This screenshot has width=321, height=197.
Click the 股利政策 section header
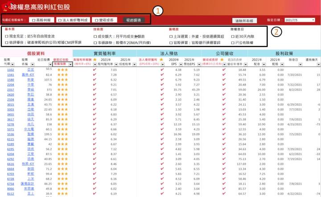(x=284, y=53)
